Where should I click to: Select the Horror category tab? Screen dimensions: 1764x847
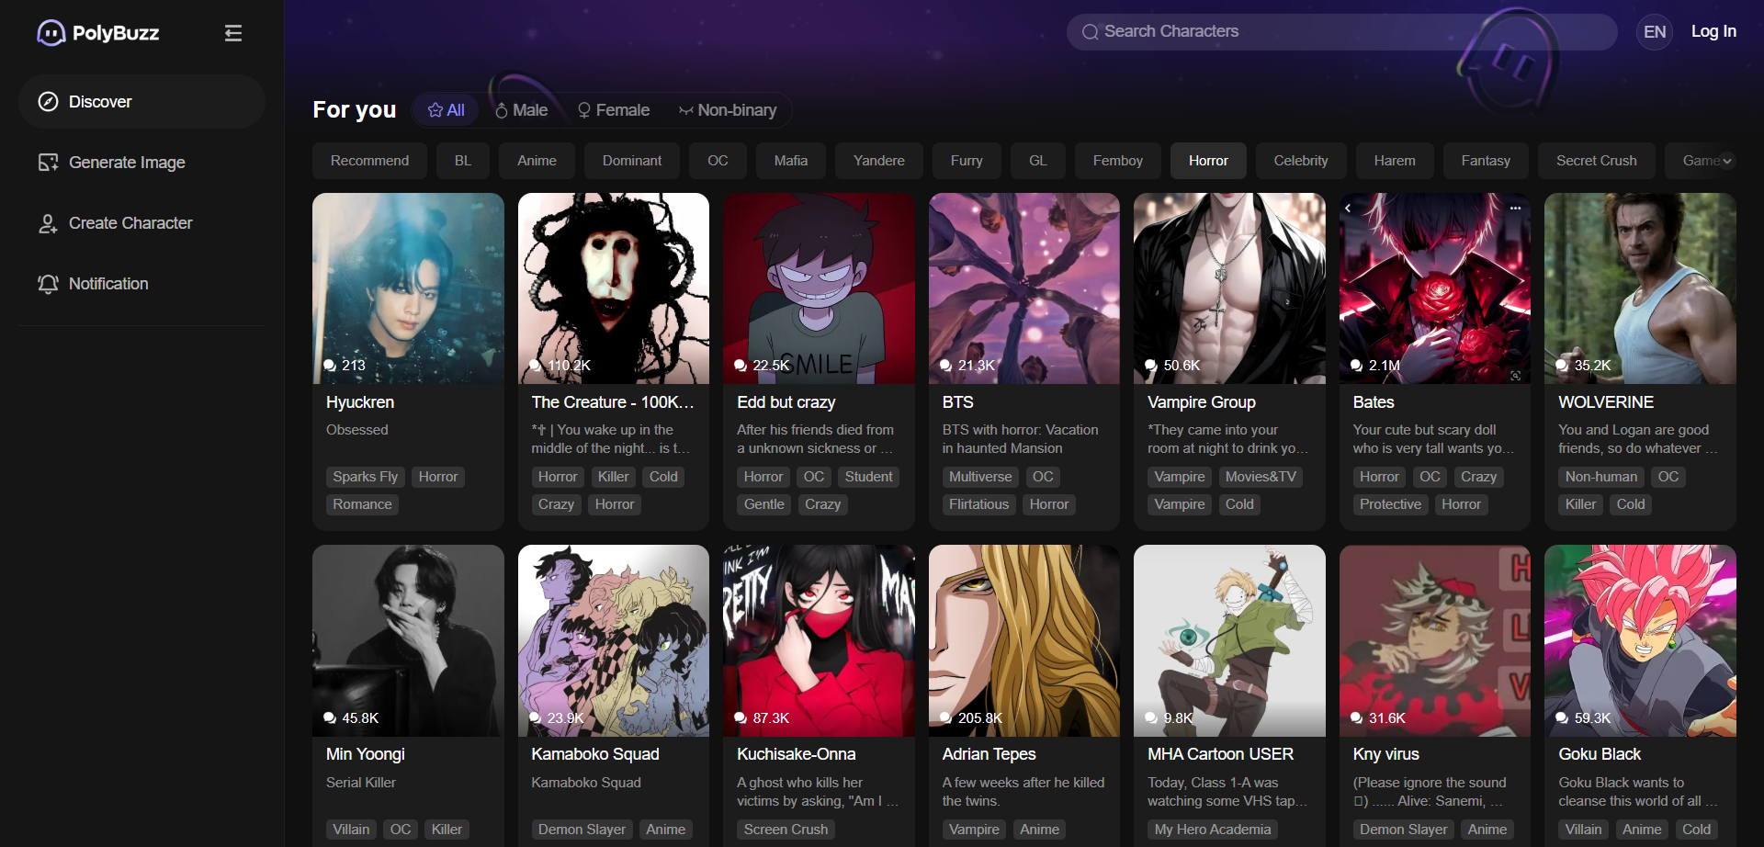point(1208,161)
